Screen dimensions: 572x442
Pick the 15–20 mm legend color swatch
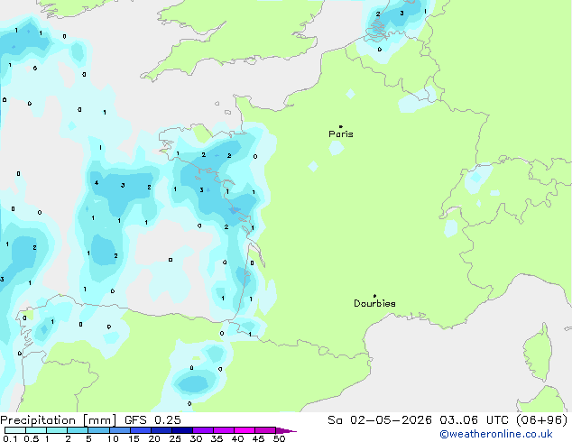[x=141, y=430]
